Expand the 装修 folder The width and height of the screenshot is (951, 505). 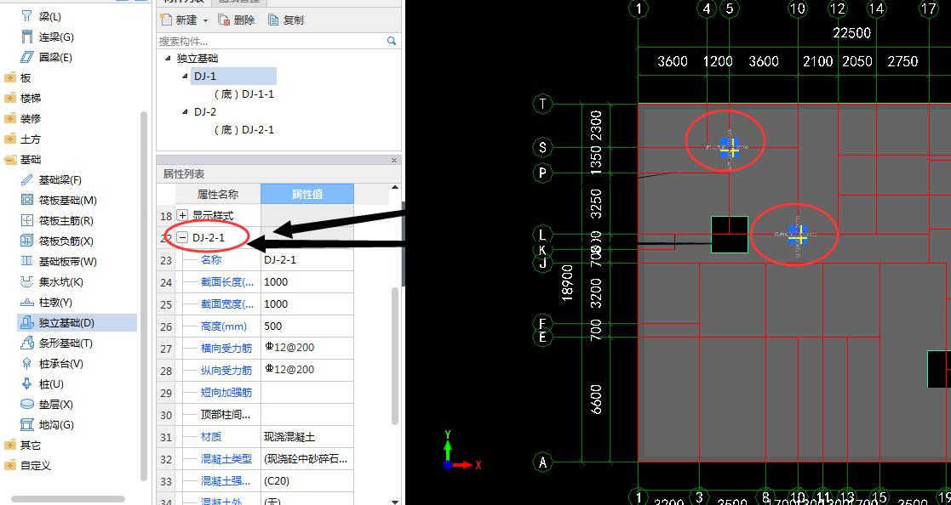coord(10,119)
